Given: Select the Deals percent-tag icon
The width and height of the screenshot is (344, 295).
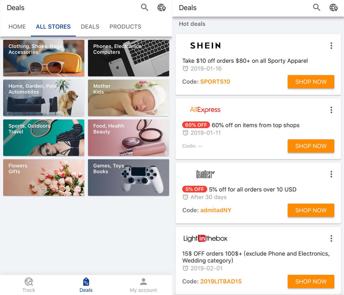Looking at the screenshot, I should tap(86, 282).
